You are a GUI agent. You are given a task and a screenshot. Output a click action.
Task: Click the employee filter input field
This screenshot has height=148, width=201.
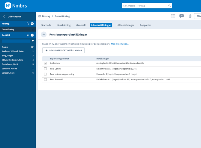point(16,41)
